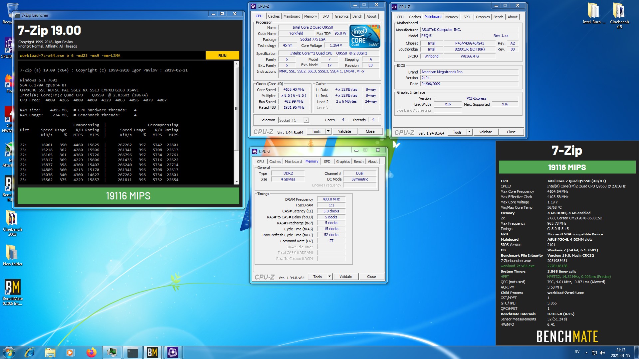Click the workload-7z-x64.exe green entry
The image size is (639, 359).
pyautogui.click(x=518, y=266)
